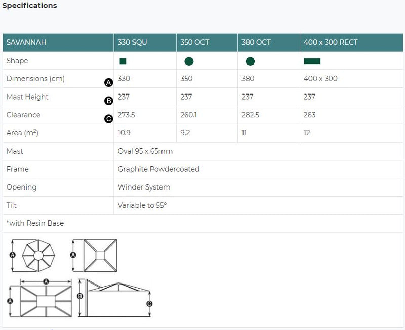Click the 282.5 clearance value
This screenshot has height=330, width=405.
tap(250, 115)
